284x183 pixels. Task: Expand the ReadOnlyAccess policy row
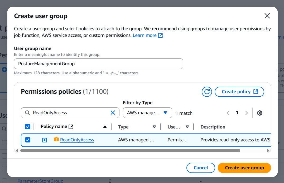point(45,140)
